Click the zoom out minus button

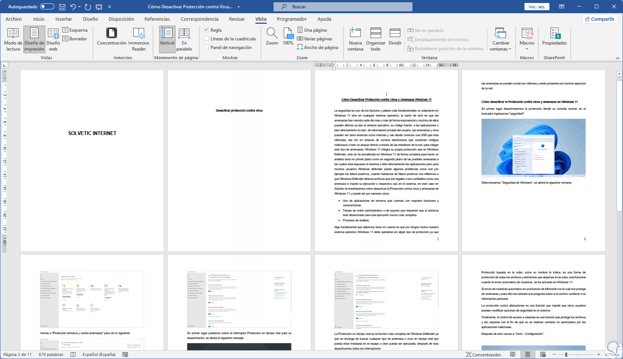point(554,354)
